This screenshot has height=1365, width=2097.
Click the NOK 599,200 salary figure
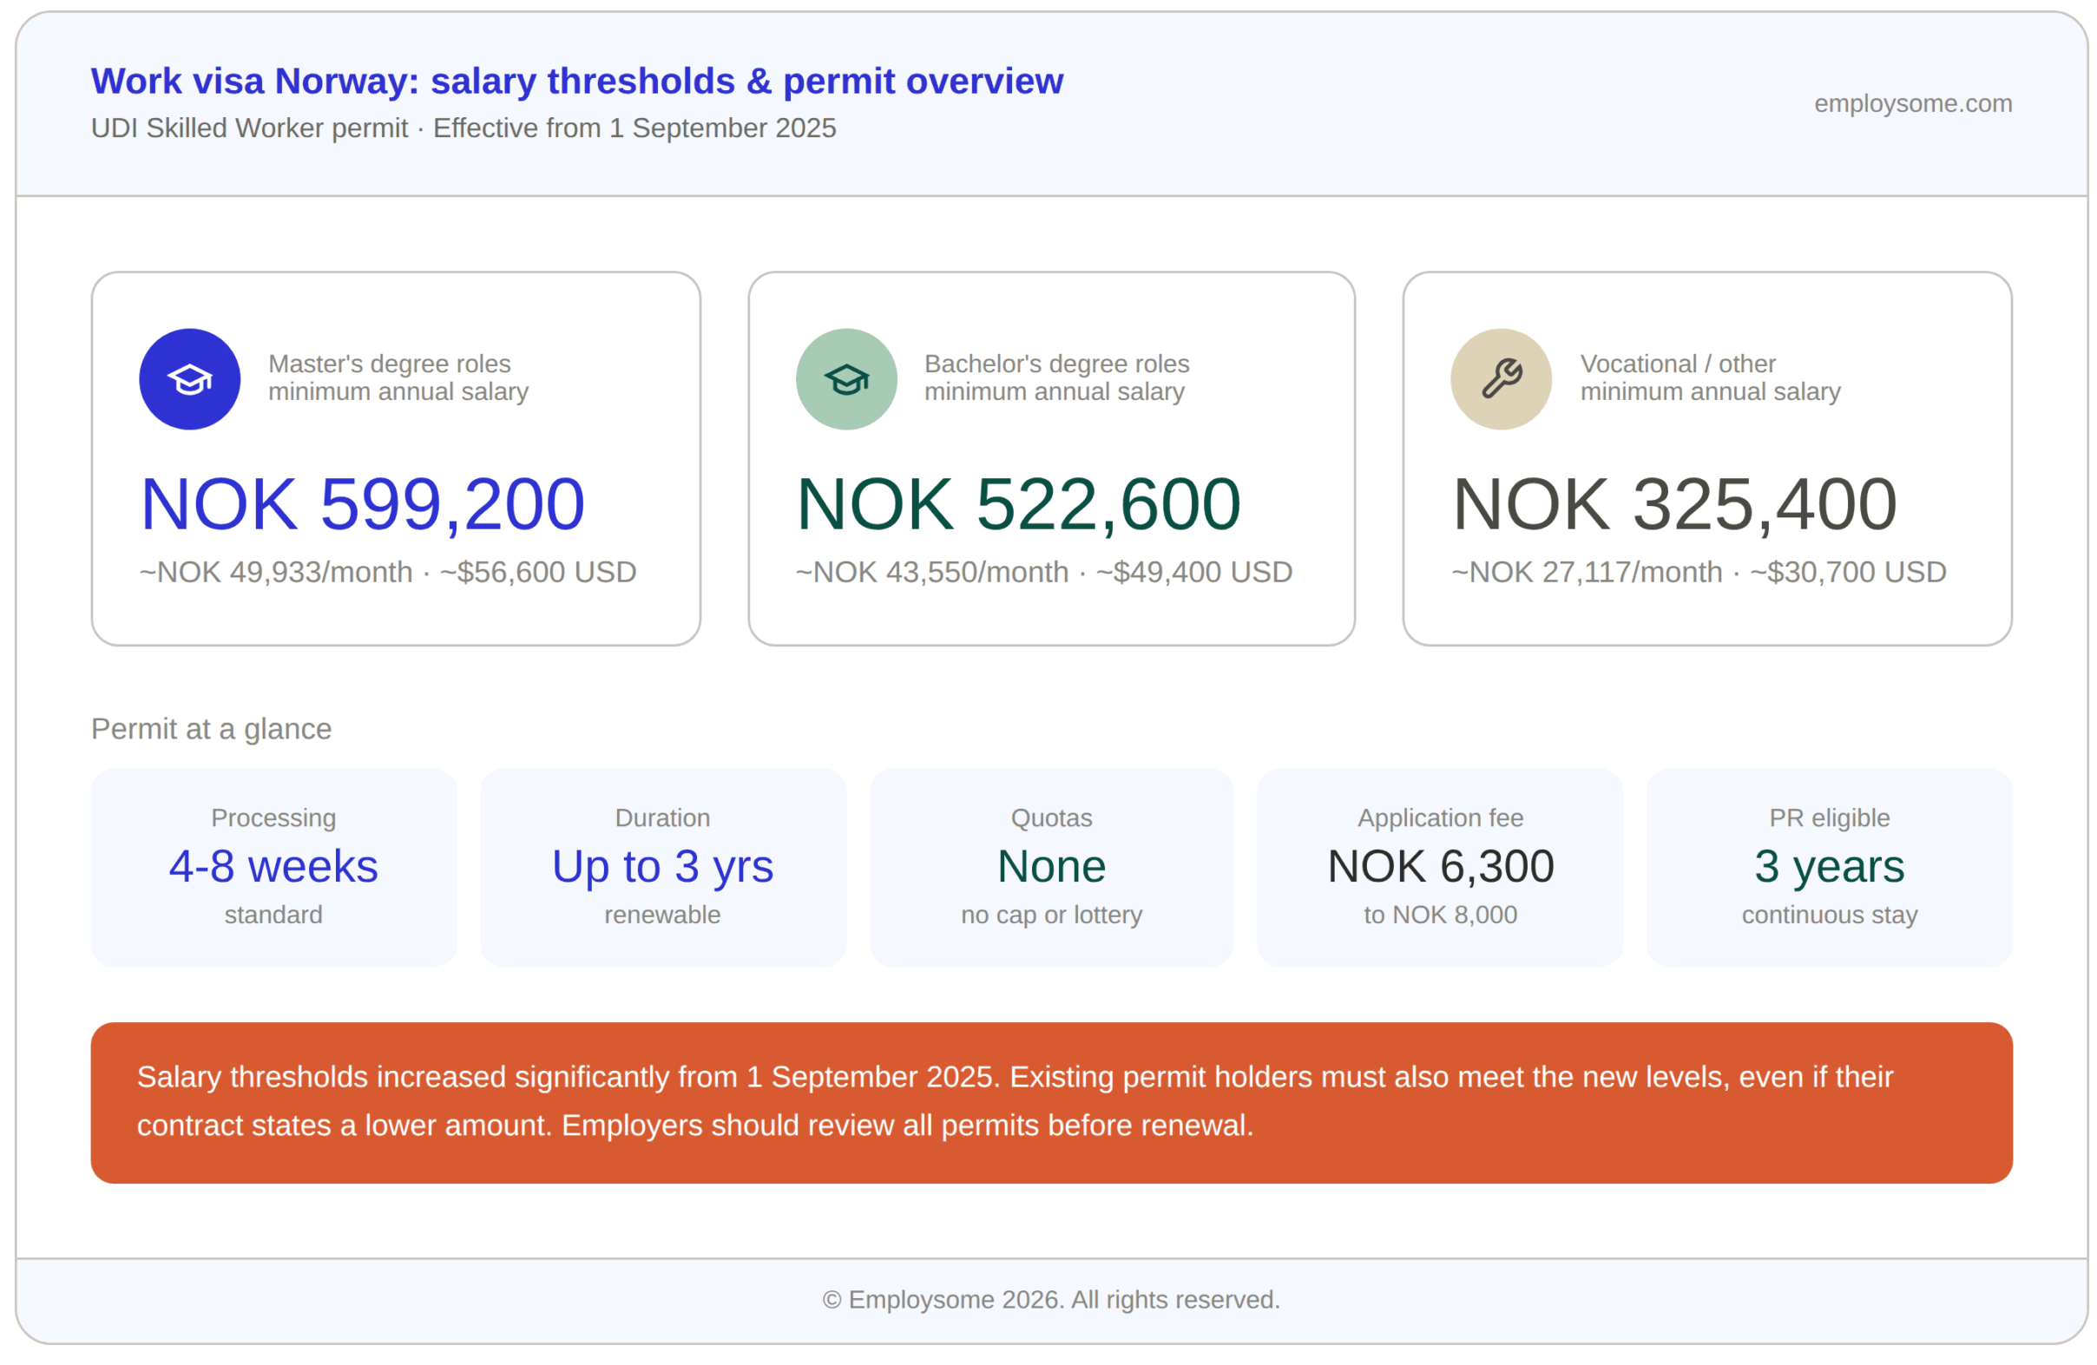[x=361, y=502]
